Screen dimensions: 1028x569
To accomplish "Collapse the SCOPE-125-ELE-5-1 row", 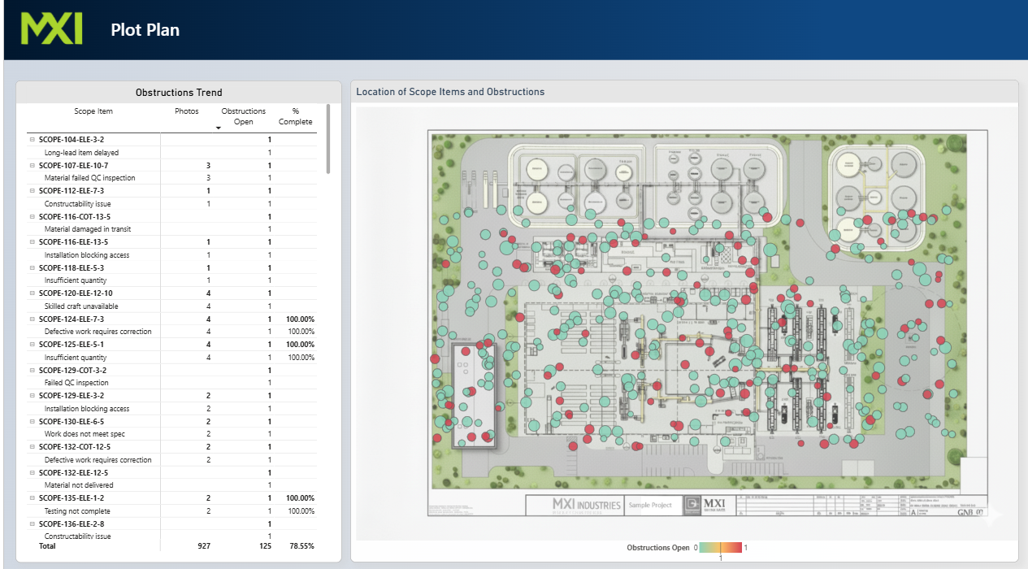I will pyautogui.click(x=33, y=345).
